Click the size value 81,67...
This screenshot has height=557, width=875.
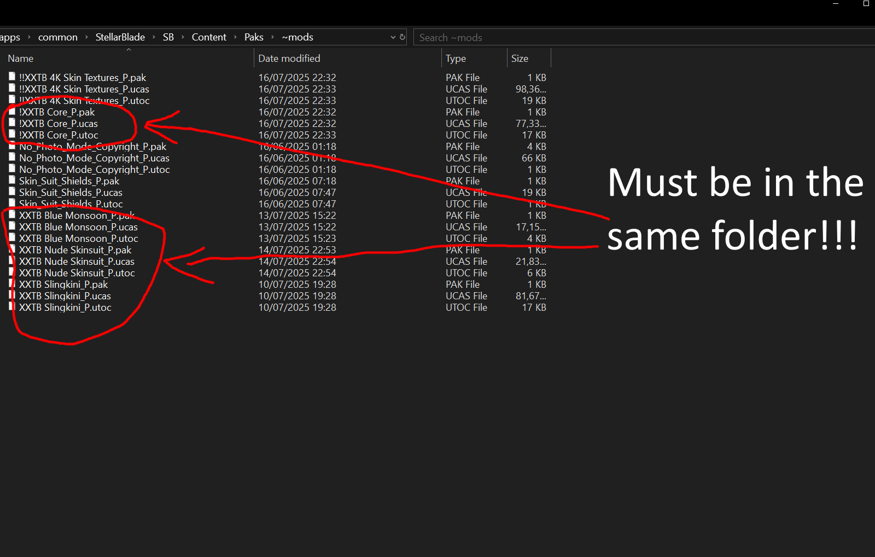pos(530,296)
